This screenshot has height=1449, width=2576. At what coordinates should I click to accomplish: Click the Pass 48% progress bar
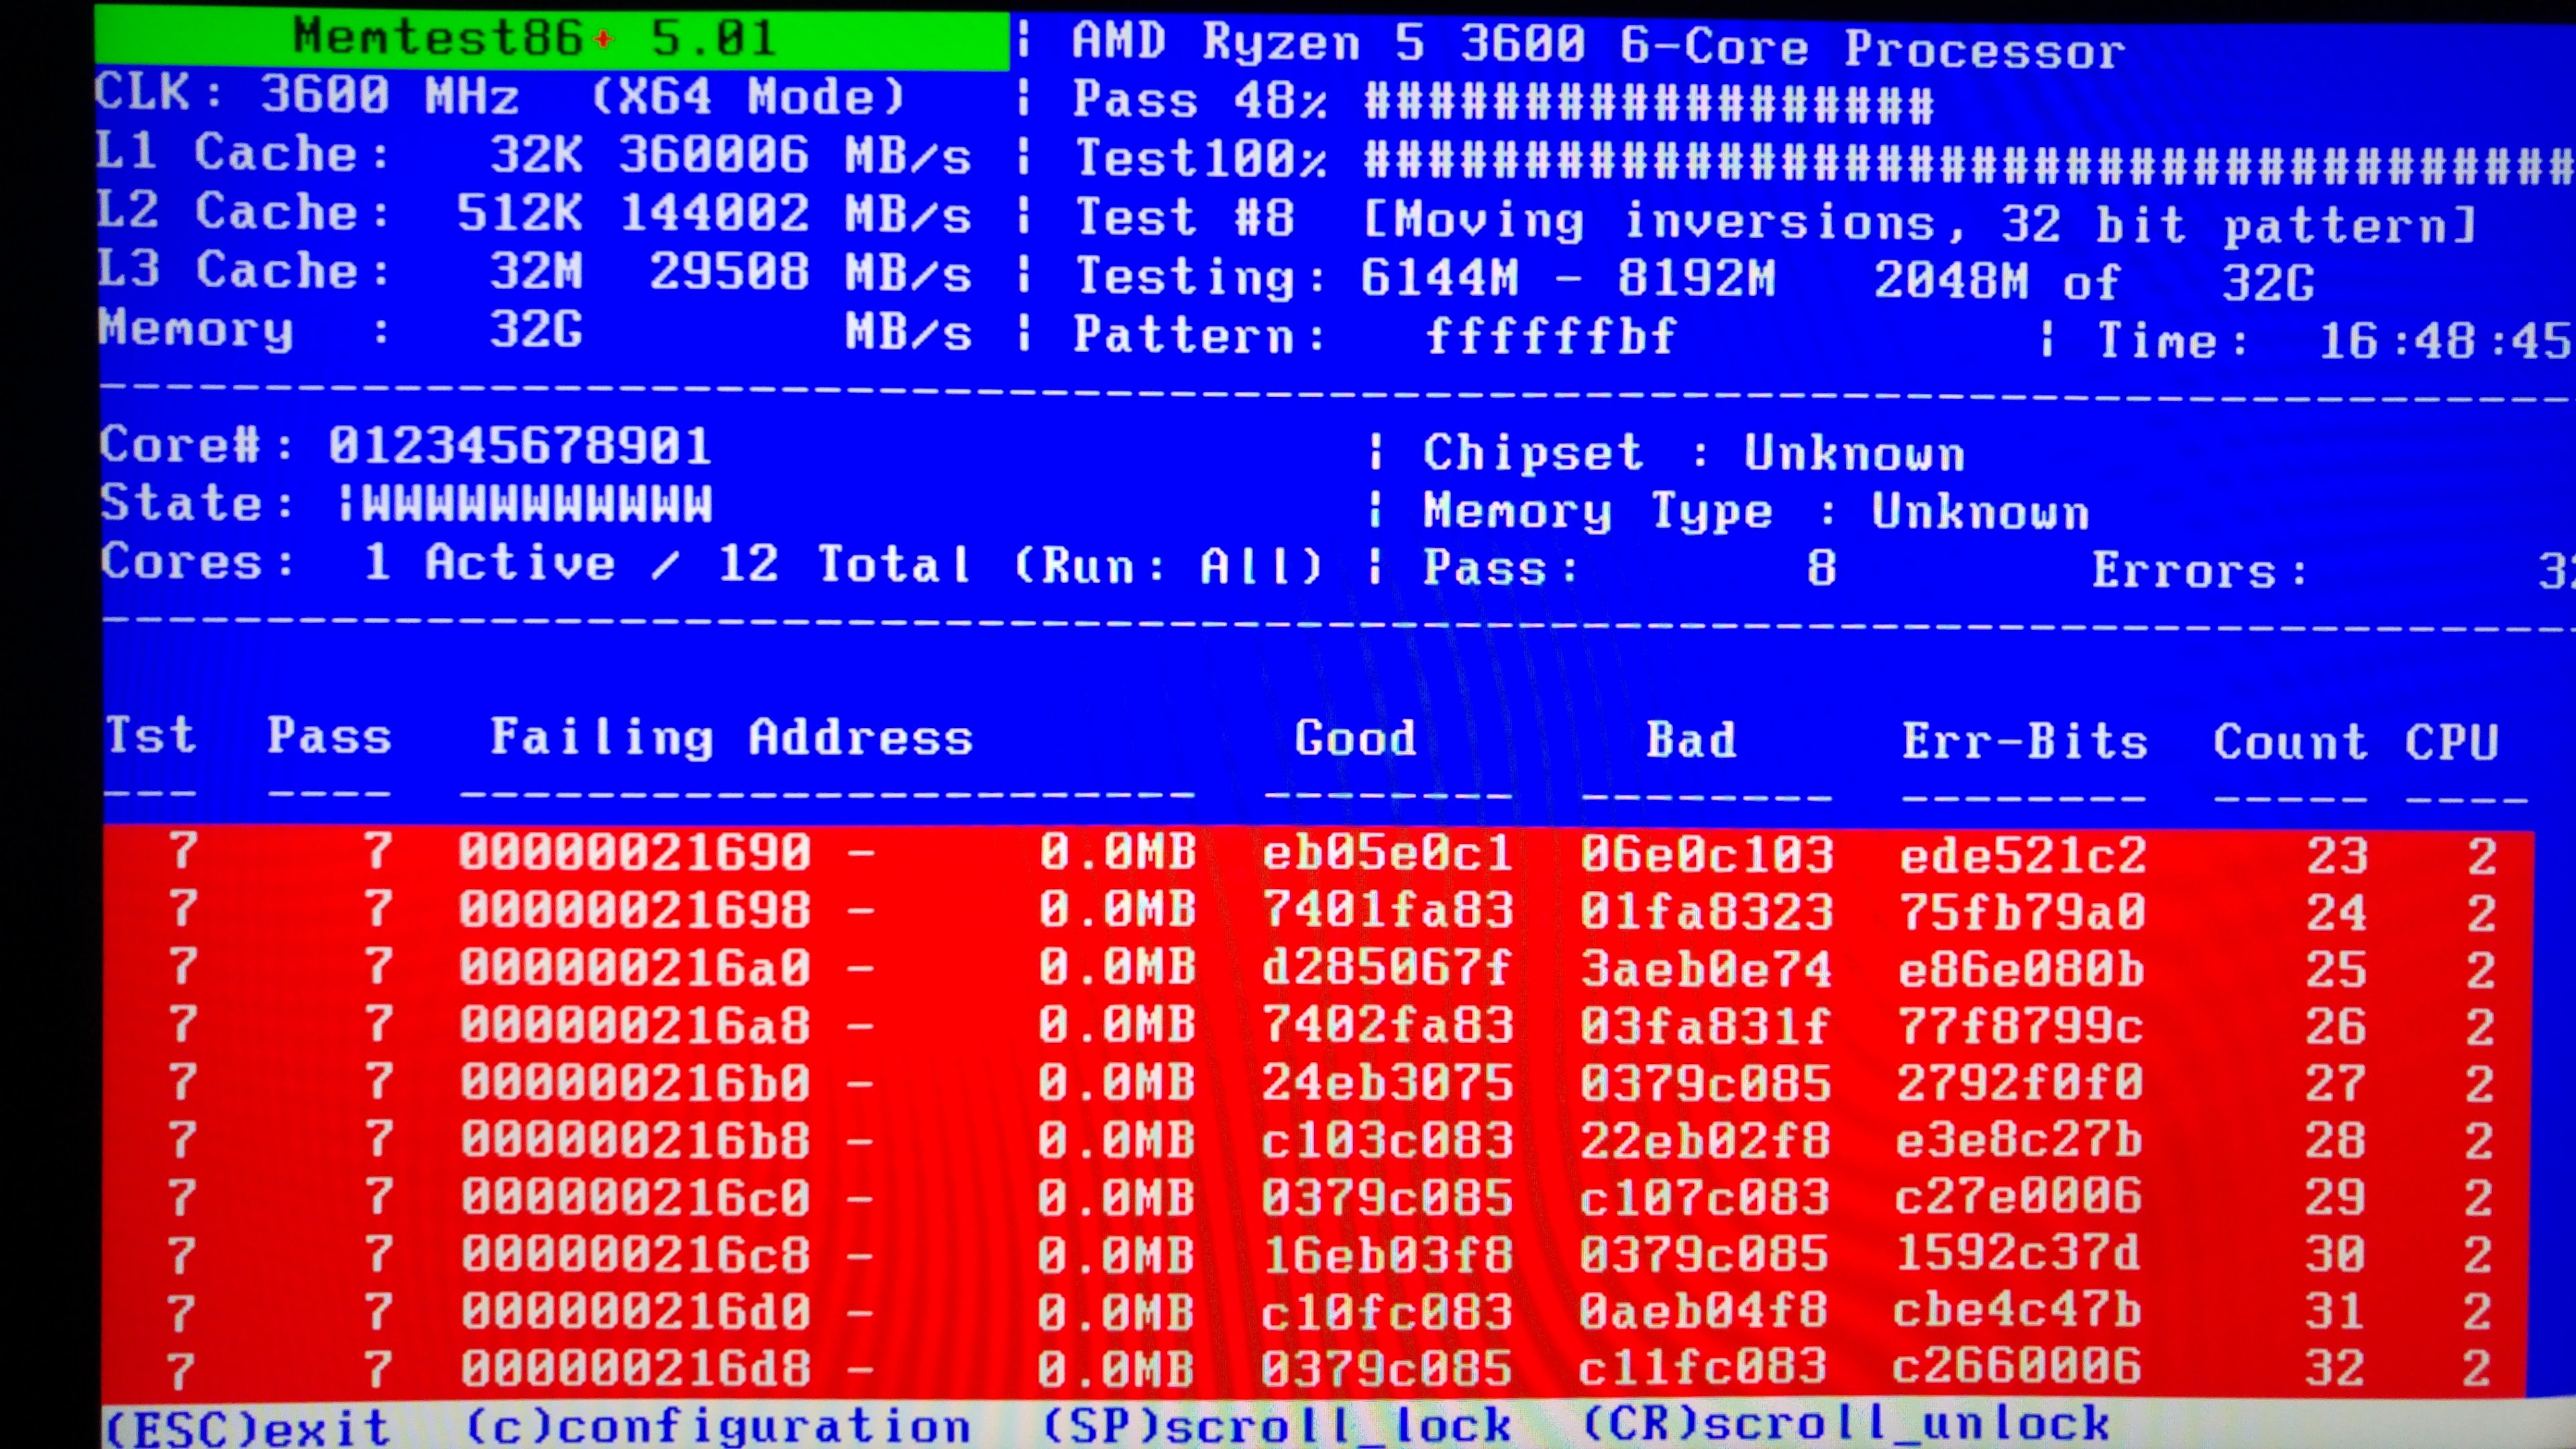1650,103
